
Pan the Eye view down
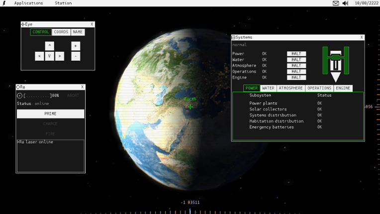[49, 56]
